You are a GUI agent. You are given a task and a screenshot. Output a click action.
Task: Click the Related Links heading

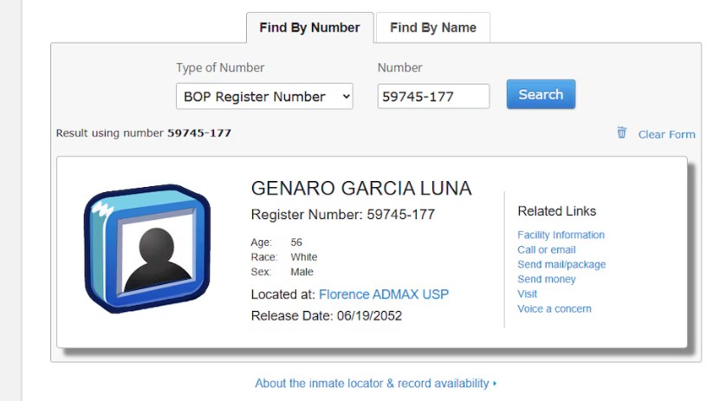(556, 210)
